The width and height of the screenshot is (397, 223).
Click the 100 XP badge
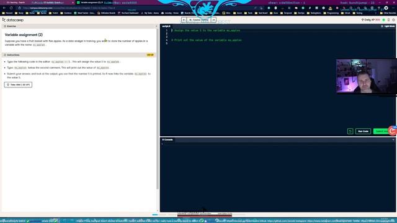point(150,55)
